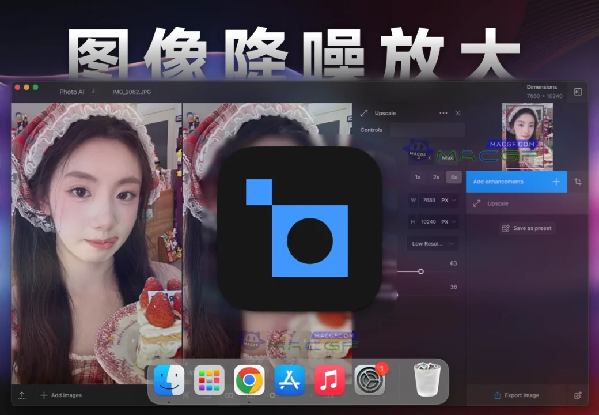Click the upload arrow in bottom left corner
The width and height of the screenshot is (599, 415).
(x=22, y=395)
